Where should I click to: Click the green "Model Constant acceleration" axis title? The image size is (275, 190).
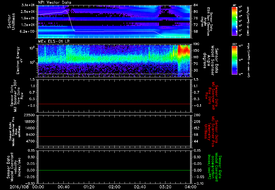[x=215, y=166]
